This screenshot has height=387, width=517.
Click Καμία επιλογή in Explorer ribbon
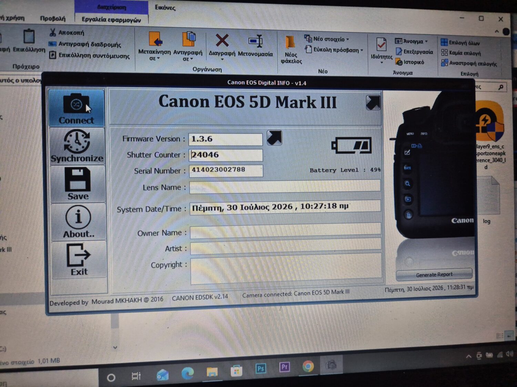tap(461, 53)
